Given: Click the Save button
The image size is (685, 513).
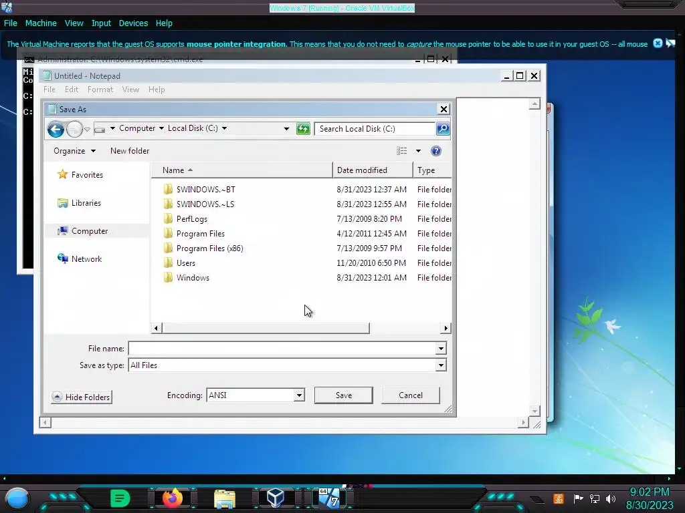Looking at the screenshot, I should point(343,395).
